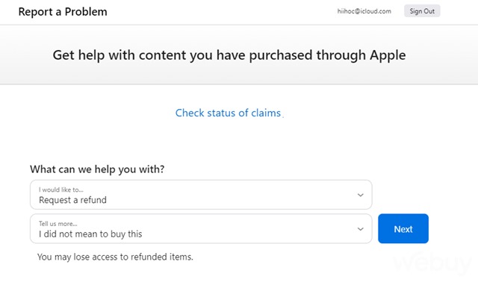Click the Get help with content heading
Image resolution: width=478 pixels, height=288 pixels.
click(x=229, y=55)
